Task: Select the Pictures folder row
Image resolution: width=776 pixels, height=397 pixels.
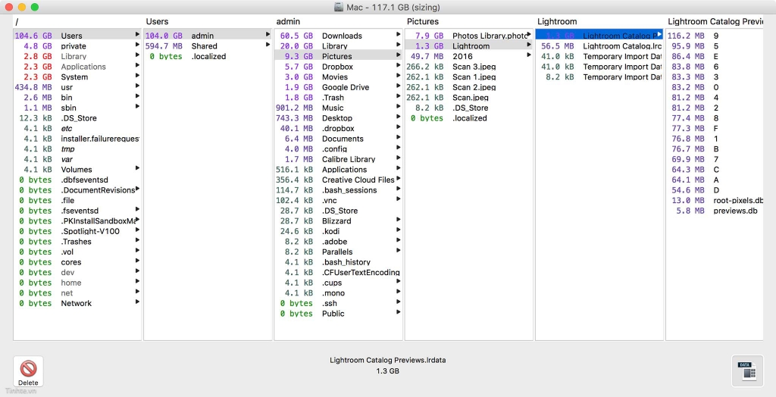Action: pos(339,56)
